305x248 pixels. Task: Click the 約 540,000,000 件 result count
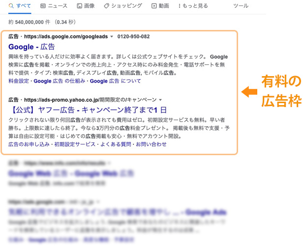(29, 22)
